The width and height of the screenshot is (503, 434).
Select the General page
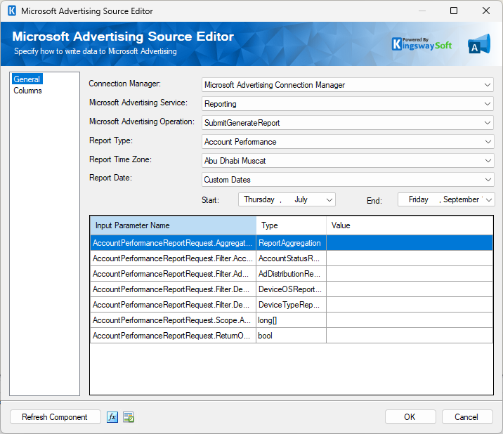[x=27, y=79]
